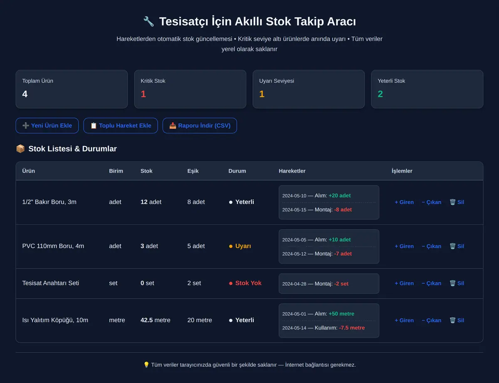Click the threshold value 20 metre

click(x=200, y=320)
